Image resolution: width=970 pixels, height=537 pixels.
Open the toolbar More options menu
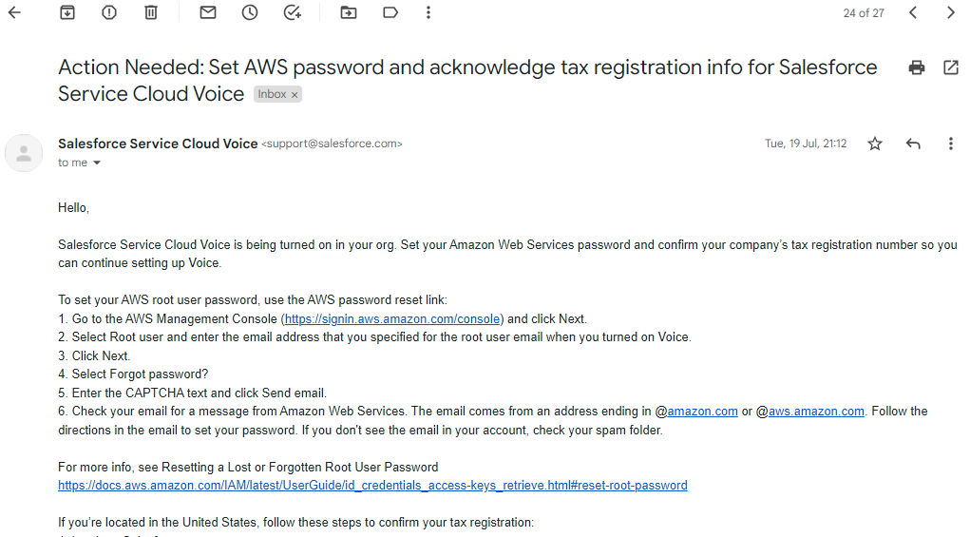[428, 12]
